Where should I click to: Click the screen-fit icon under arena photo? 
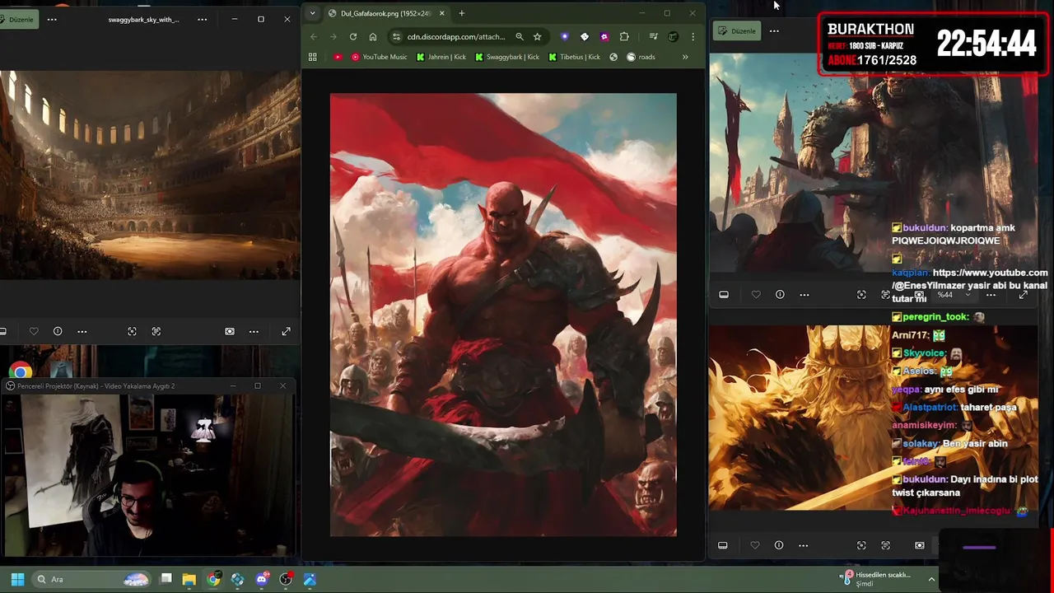tap(230, 331)
